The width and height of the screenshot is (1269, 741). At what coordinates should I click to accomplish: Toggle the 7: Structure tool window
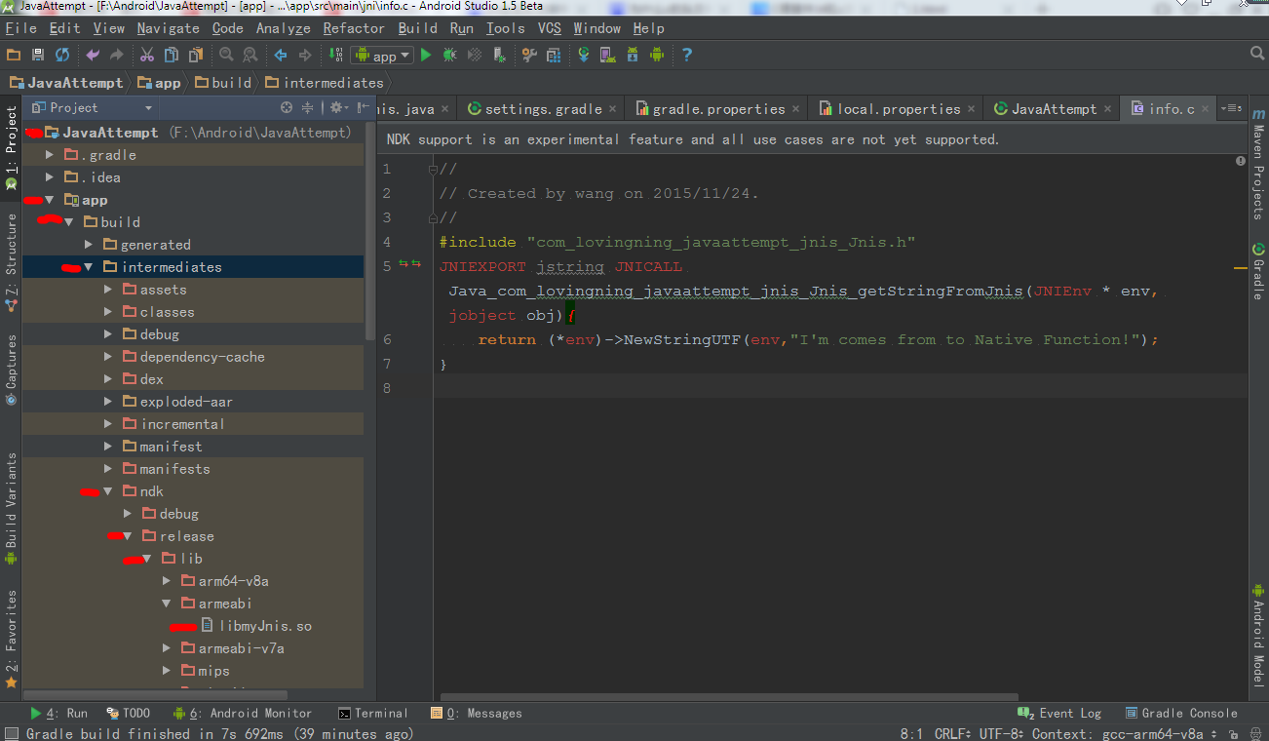click(11, 262)
